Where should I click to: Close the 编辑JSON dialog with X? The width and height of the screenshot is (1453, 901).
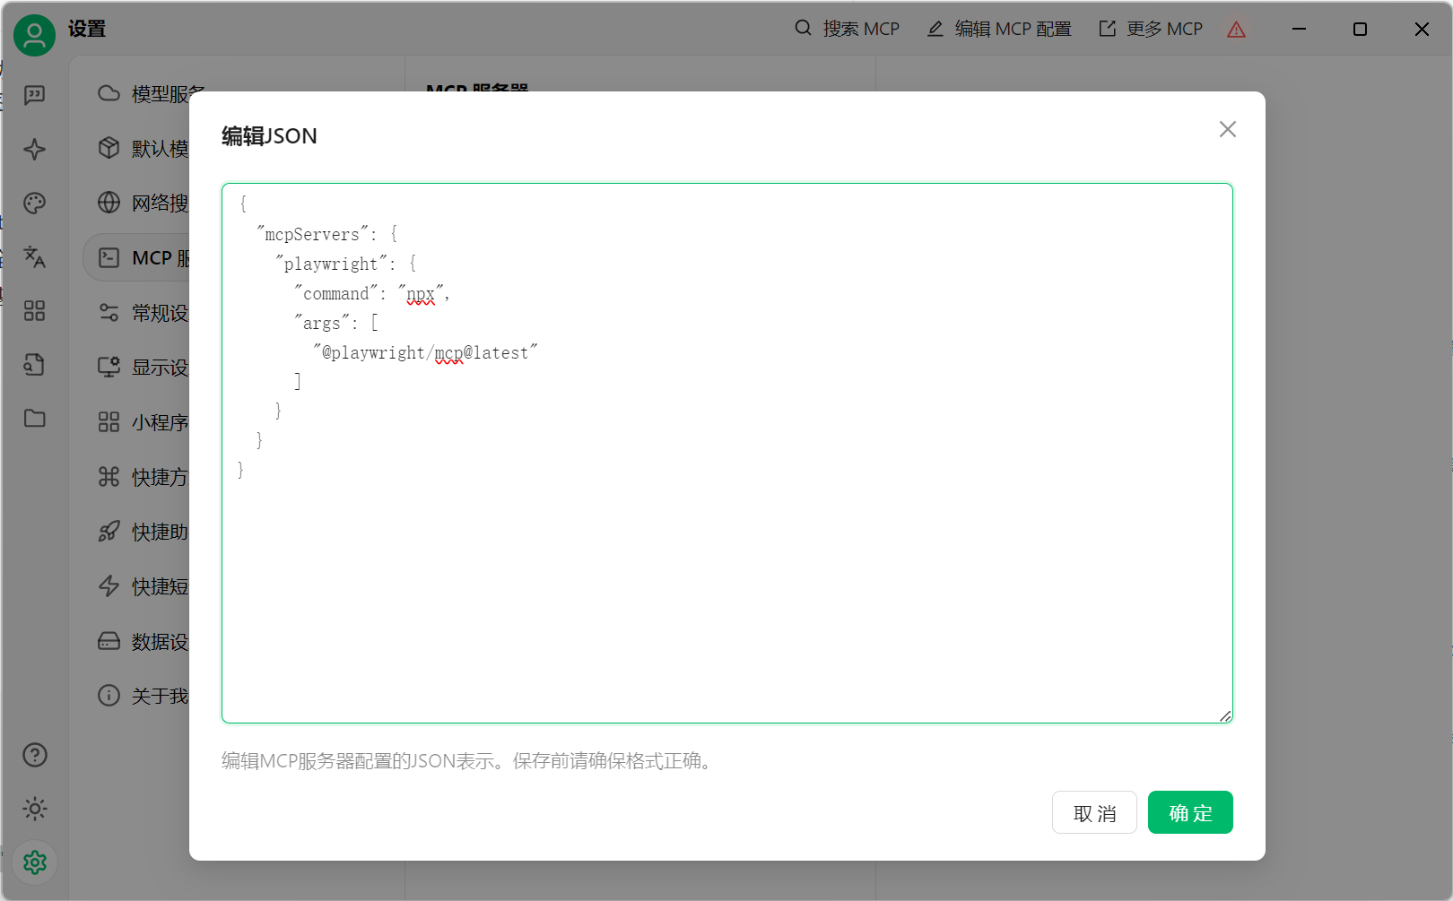coord(1227,129)
